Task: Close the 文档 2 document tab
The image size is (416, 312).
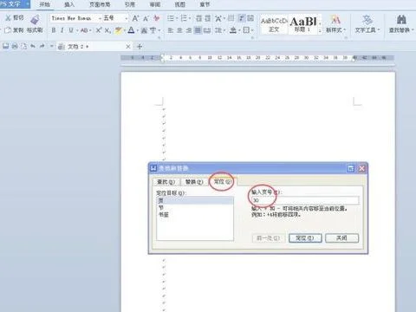Action: pos(128,46)
